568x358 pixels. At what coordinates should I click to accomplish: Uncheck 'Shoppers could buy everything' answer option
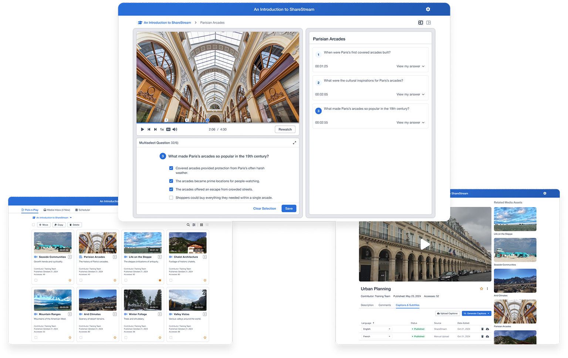[171, 197]
